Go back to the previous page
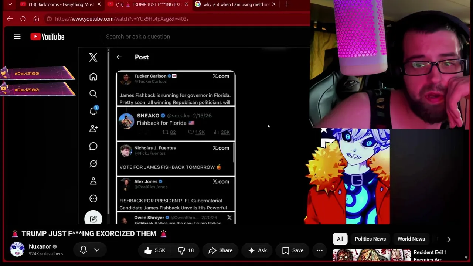This screenshot has height=266, width=473. [x=10, y=19]
